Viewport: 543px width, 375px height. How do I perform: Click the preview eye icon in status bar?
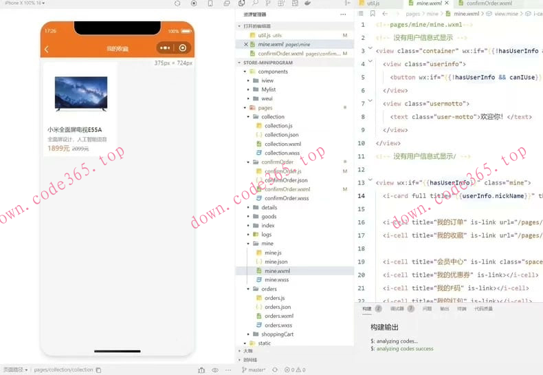(215, 370)
